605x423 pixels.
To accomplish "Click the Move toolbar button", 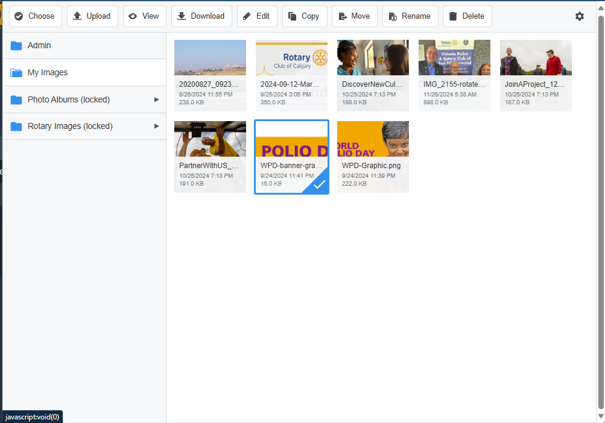I will tap(354, 16).
